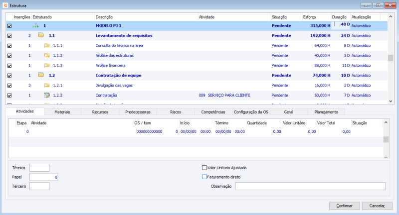Click the Técnico input field

pos(39,168)
